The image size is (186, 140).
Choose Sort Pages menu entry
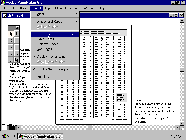coord(55,49)
